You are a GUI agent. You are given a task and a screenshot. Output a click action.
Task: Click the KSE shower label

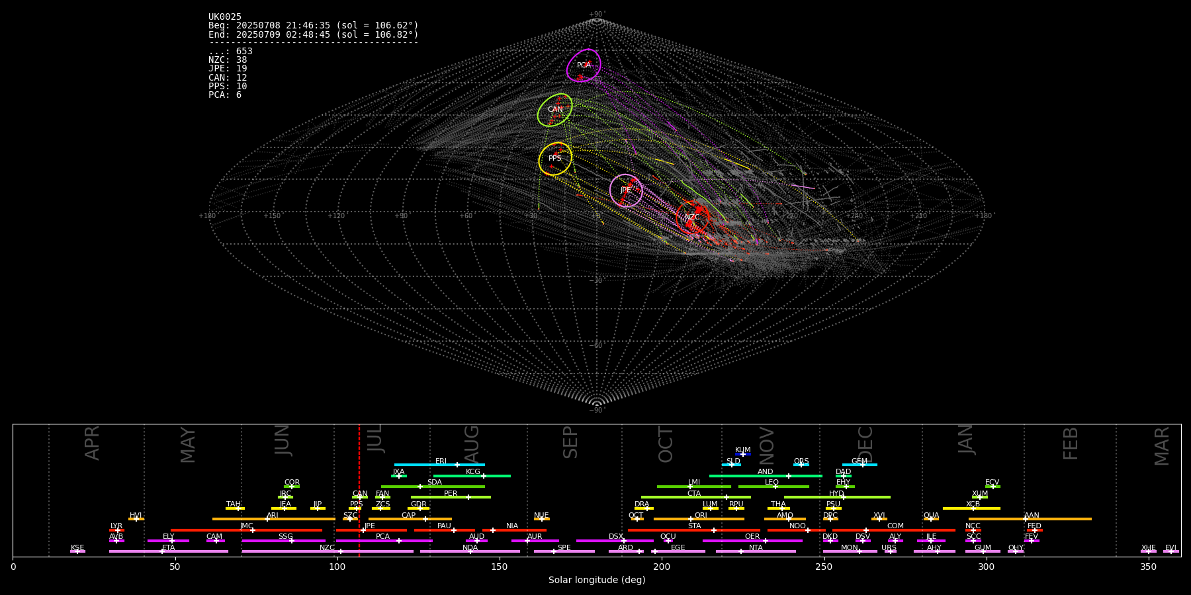click(77, 548)
